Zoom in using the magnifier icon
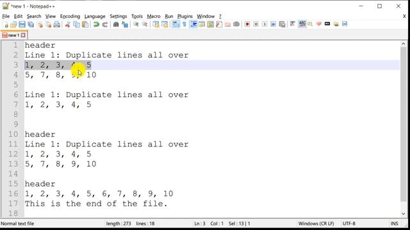This screenshot has height=230, width=410. point(136,24)
